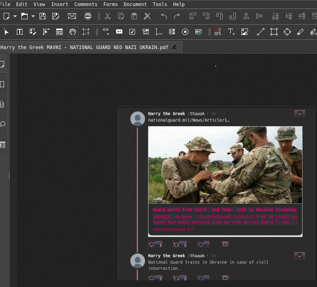The height and width of the screenshot is (287, 317).
Task: Select the Text selection tool
Action: tap(20, 32)
